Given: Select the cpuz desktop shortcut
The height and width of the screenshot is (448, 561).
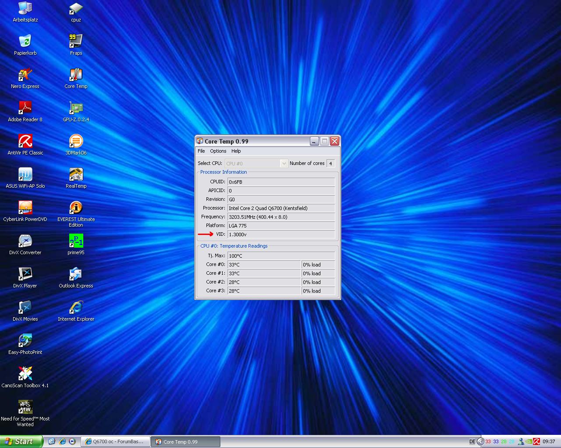Looking at the screenshot, I should tap(76, 12).
